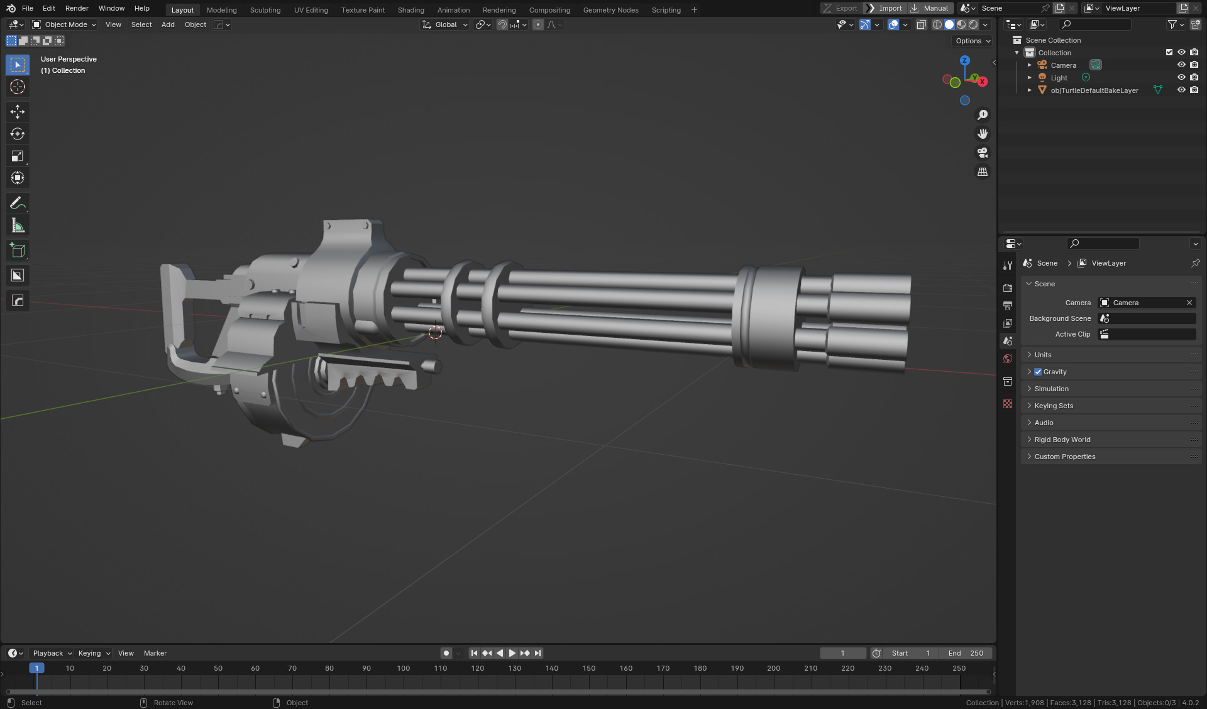Open the Object Mode dropdown
The height and width of the screenshot is (709, 1207).
pyautogui.click(x=64, y=24)
